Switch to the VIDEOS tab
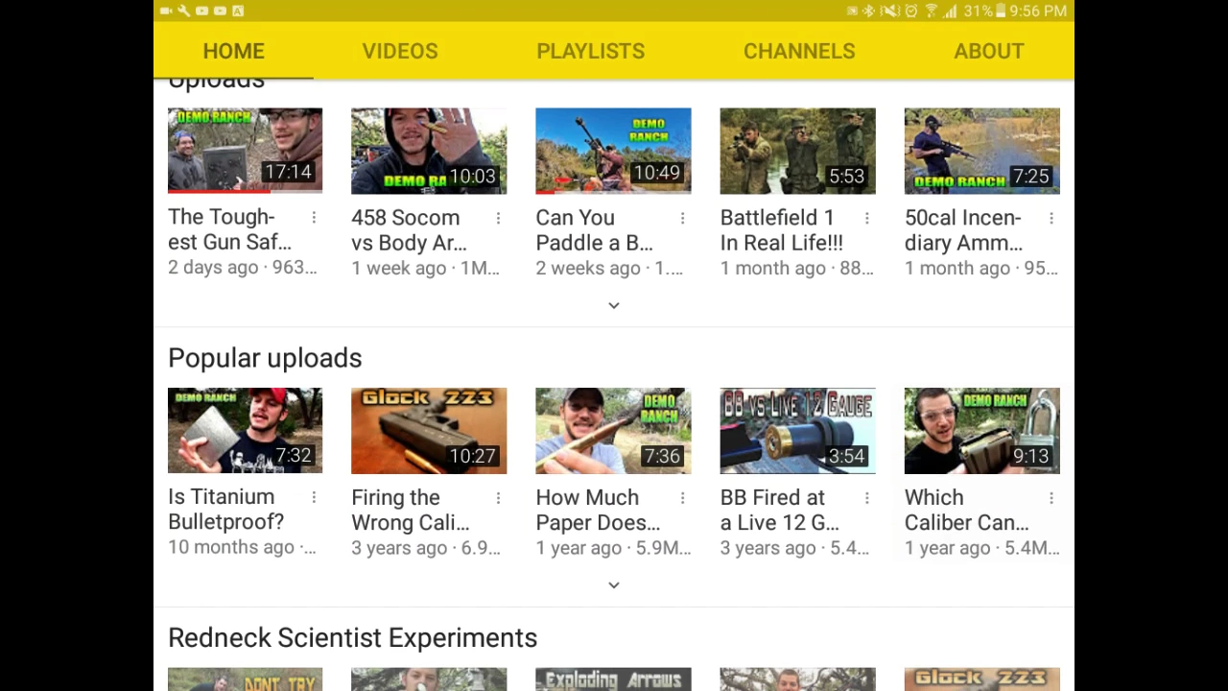The width and height of the screenshot is (1228, 691). pyautogui.click(x=400, y=51)
